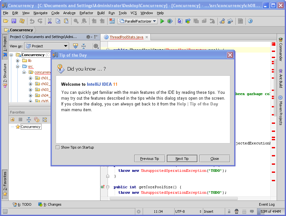Collapse the Concurrency root tree node
The width and height of the screenshot is (286, 216).
[x=11, y=55]
